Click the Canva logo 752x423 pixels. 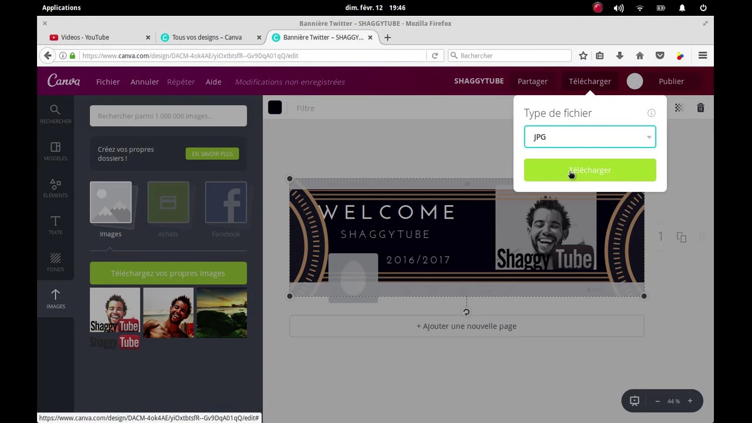tap(63, 81)
